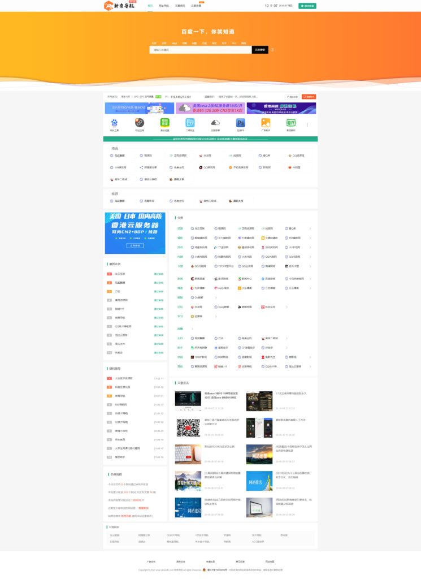This screenshot has width=421, height=579.
Task: Click the help circle icon beside the search button
Action: (272, 50)
